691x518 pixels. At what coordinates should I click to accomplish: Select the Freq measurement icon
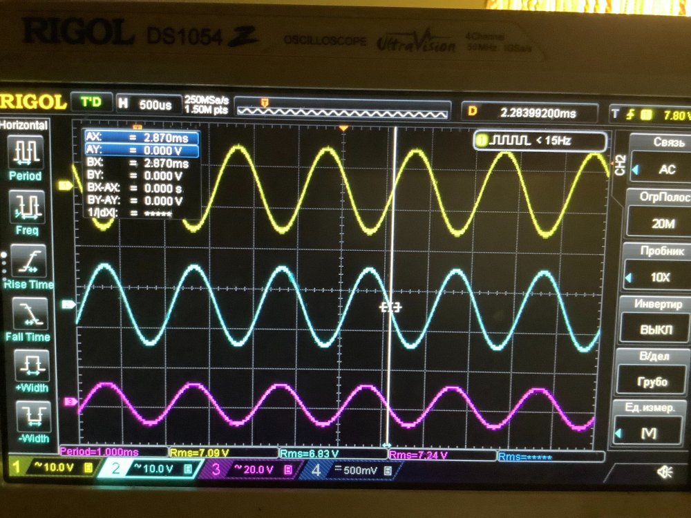26,205
